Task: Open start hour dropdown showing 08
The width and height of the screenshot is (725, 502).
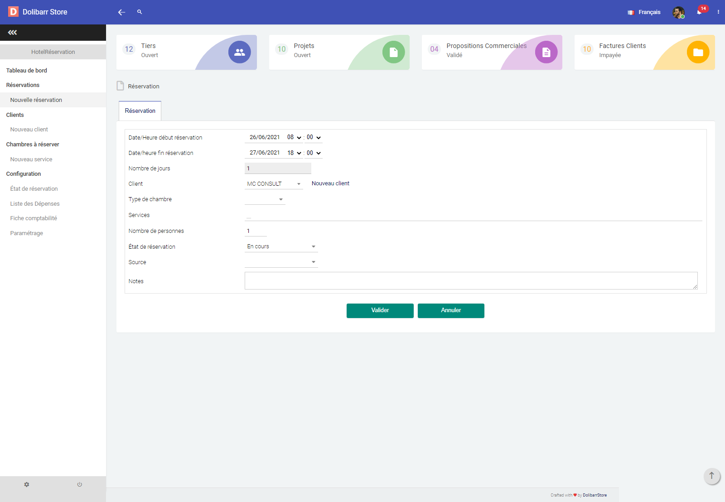Action: click(294, 137)
